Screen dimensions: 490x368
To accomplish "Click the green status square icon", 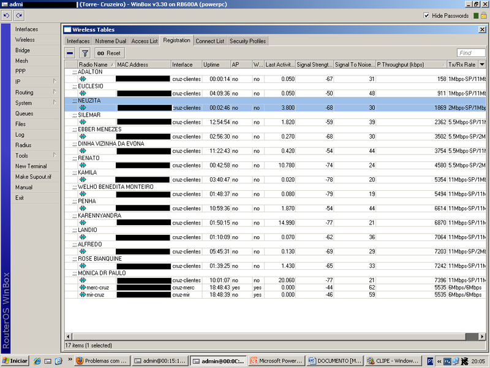I will tap(476, 16).
